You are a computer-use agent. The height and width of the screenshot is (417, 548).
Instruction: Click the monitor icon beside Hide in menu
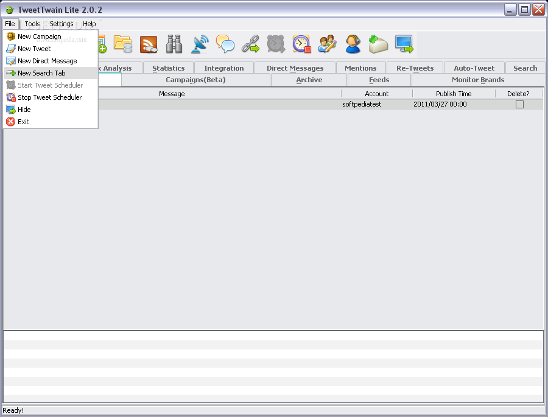[x=11, y=110]
